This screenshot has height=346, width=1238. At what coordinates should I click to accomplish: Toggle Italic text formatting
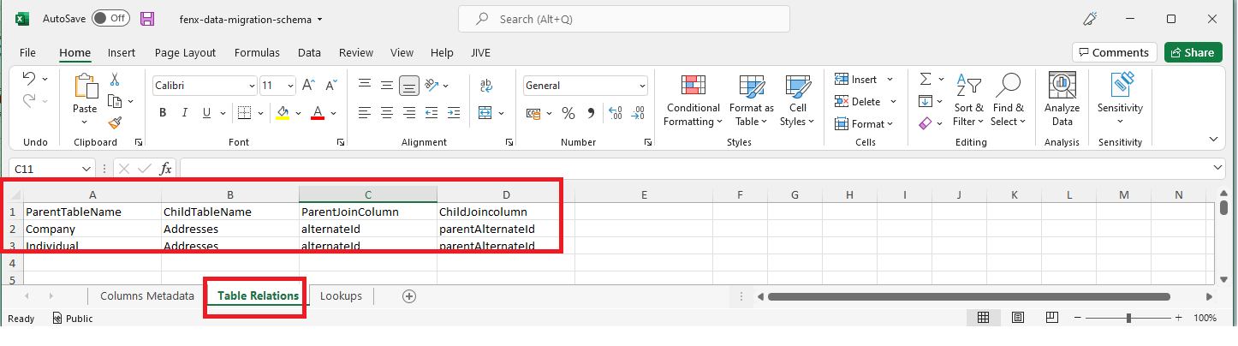[x=184, y=113]
